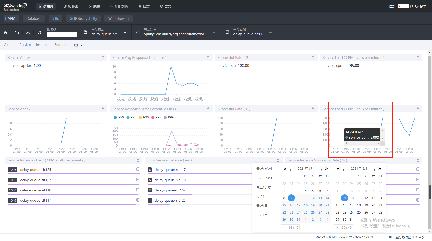Select the Service sub-tab
The height and width of the screenshot is (241, 432).
[x=25, y=45]
